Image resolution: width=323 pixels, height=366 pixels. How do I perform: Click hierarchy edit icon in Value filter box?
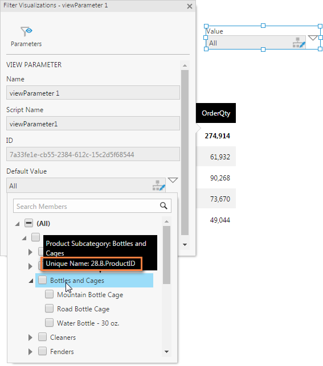point(299,43)
